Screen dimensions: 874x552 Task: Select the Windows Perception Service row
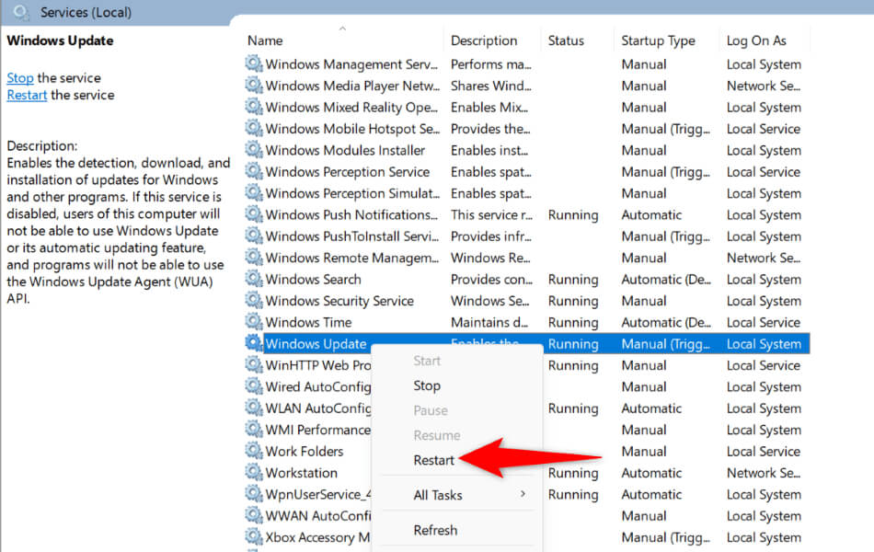click(348, 172)
